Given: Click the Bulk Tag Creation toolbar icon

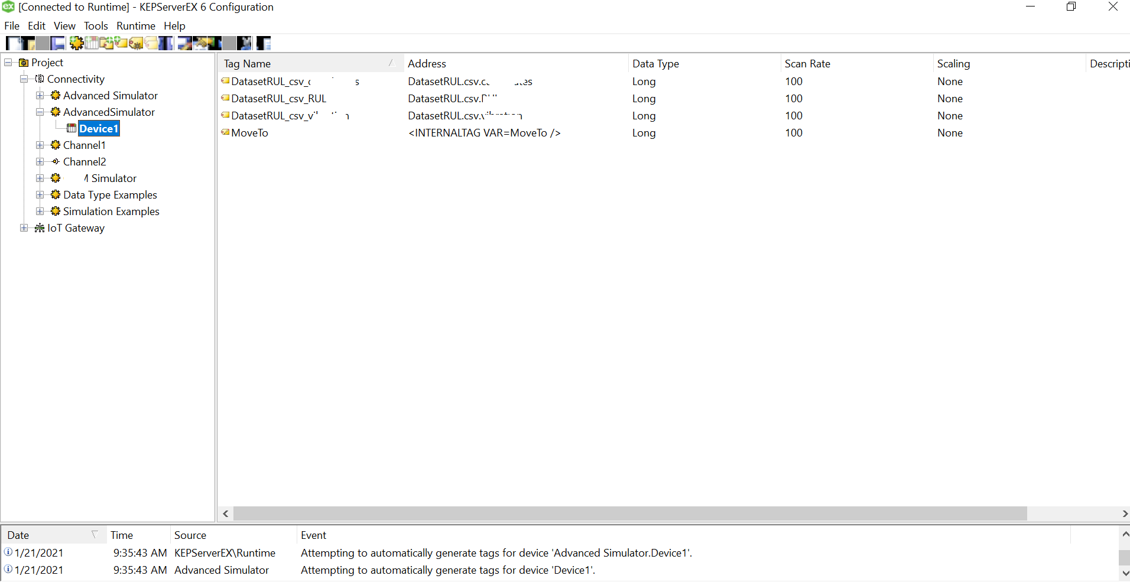Looking at the screenshot, I should pyautogui.click(x=136, y=43).
